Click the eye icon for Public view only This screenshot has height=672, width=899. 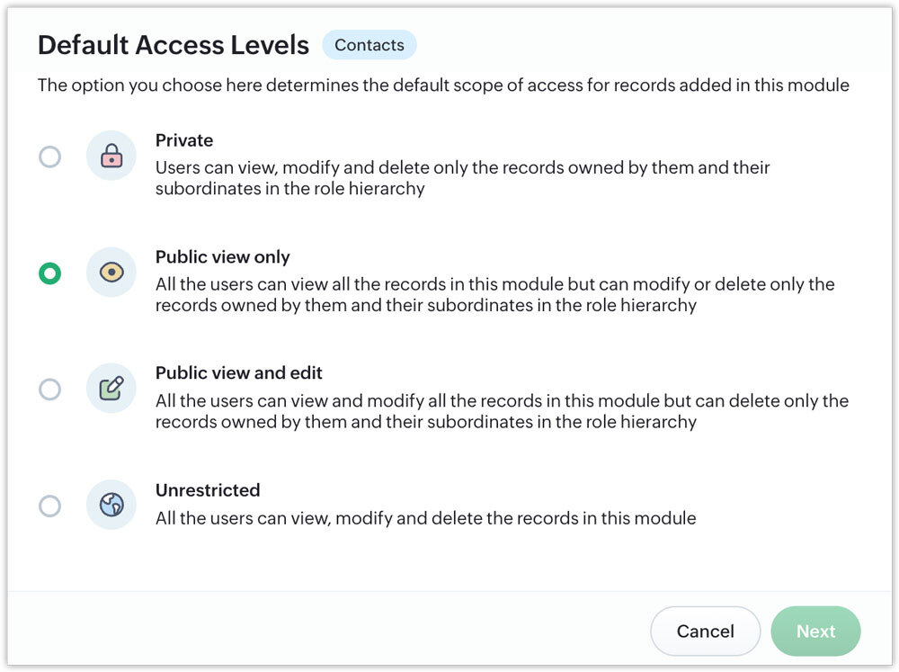(111, 272)
